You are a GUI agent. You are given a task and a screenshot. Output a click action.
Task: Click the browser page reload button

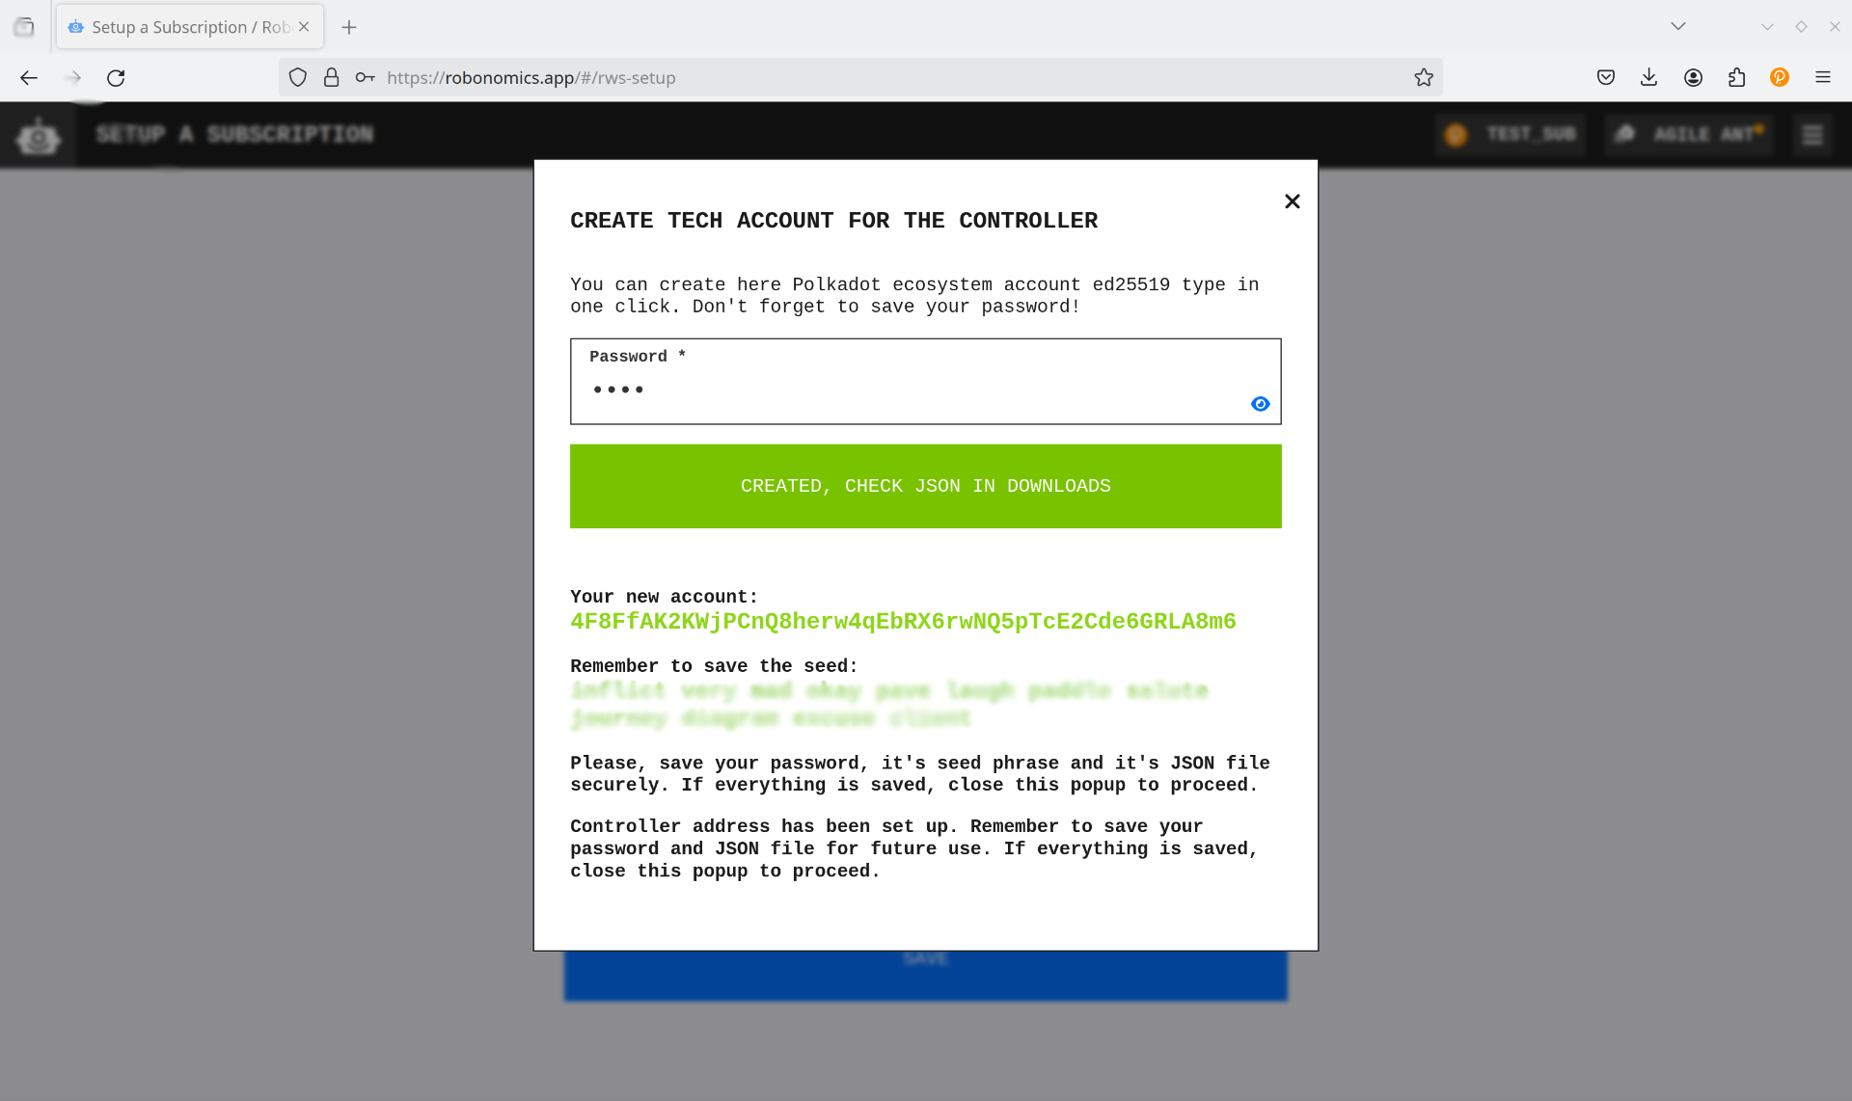116,77
